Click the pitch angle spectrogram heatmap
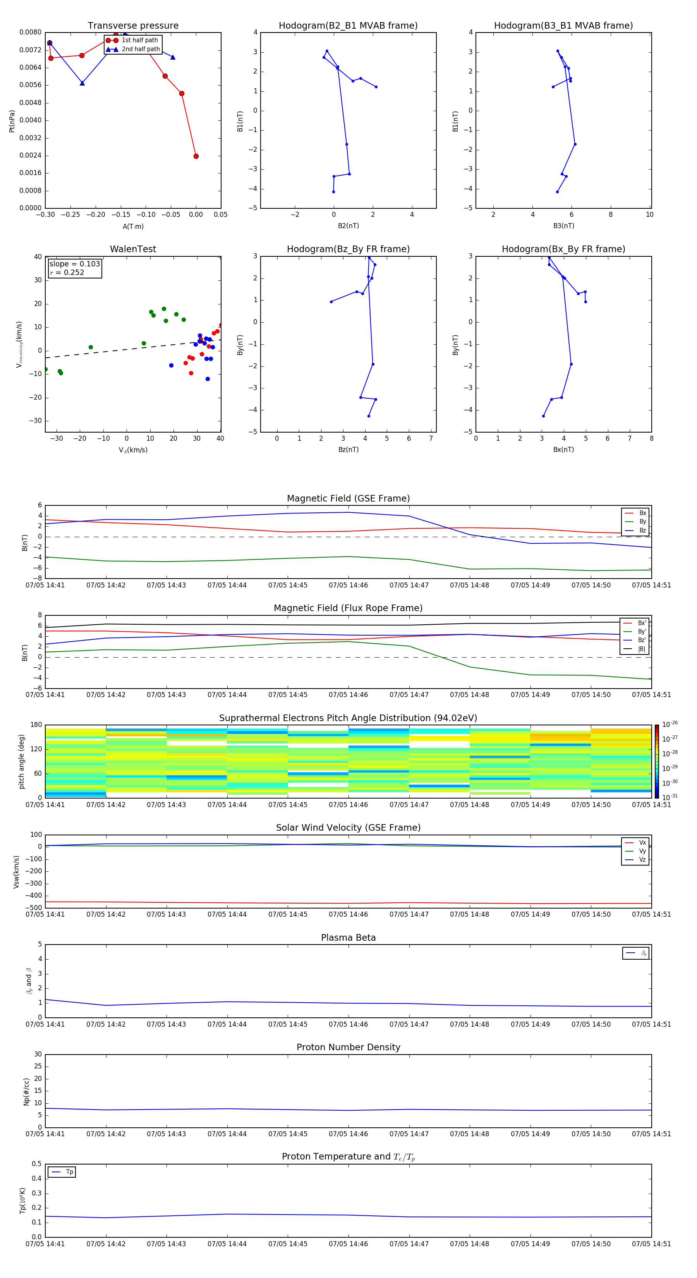 click(x=348, y=761)
